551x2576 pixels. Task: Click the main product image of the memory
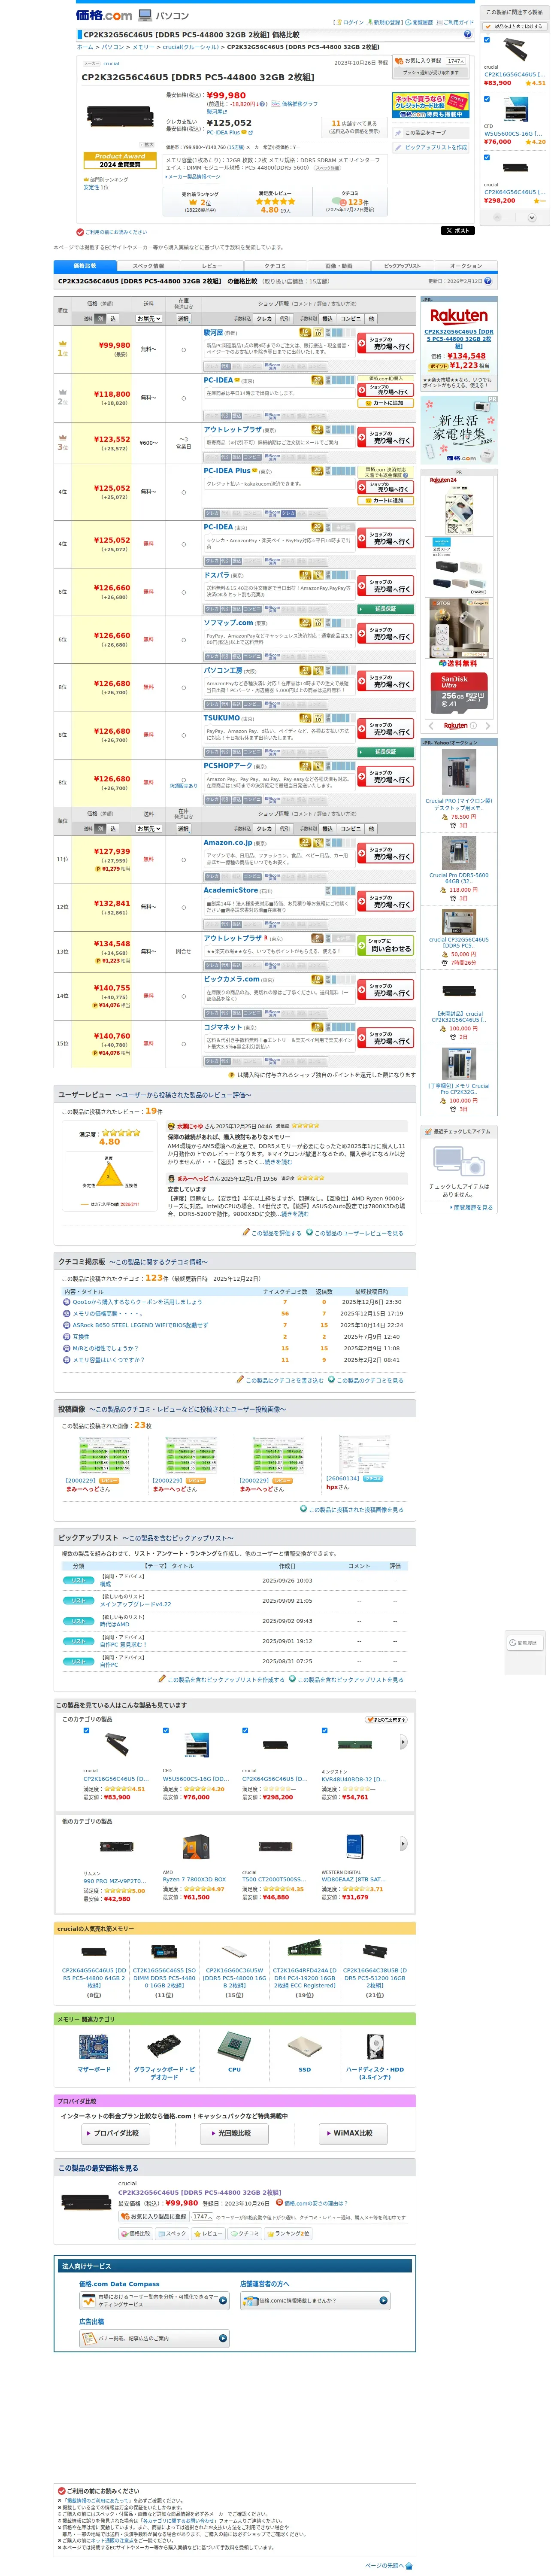(x=120, y=115)
